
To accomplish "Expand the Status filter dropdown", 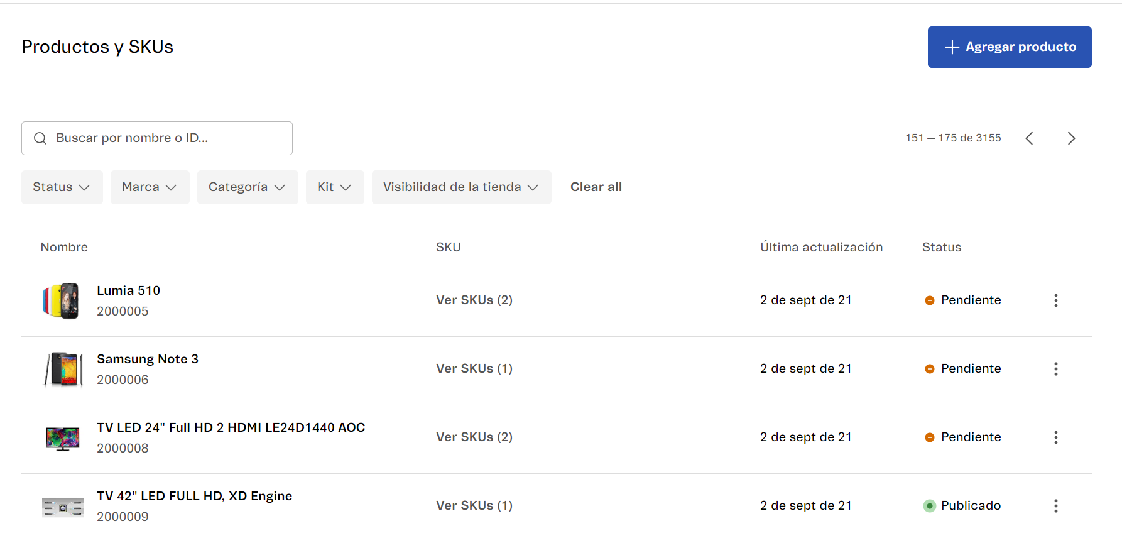I will [x=62, y=187].
